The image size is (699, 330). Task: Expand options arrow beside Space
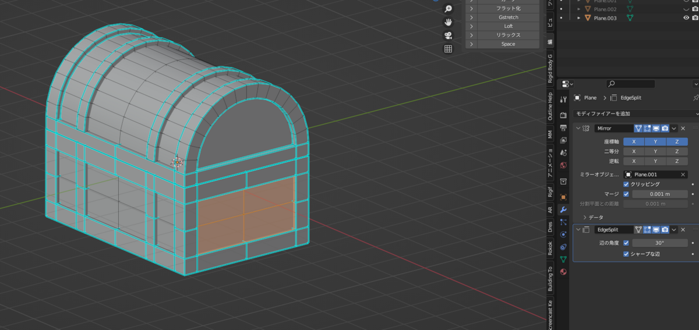pyautogui.click(x=471, y=44)
